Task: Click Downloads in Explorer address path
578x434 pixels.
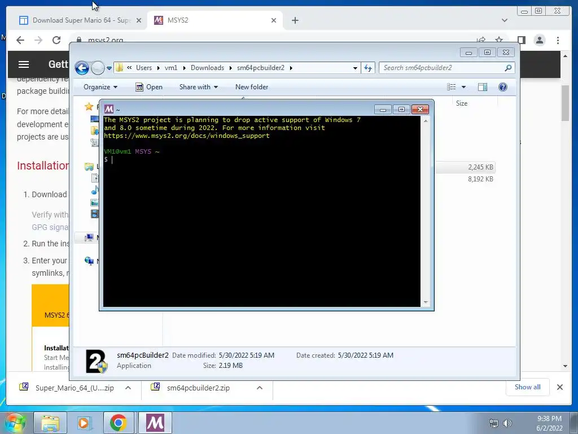Action: (x=207, y=68)
